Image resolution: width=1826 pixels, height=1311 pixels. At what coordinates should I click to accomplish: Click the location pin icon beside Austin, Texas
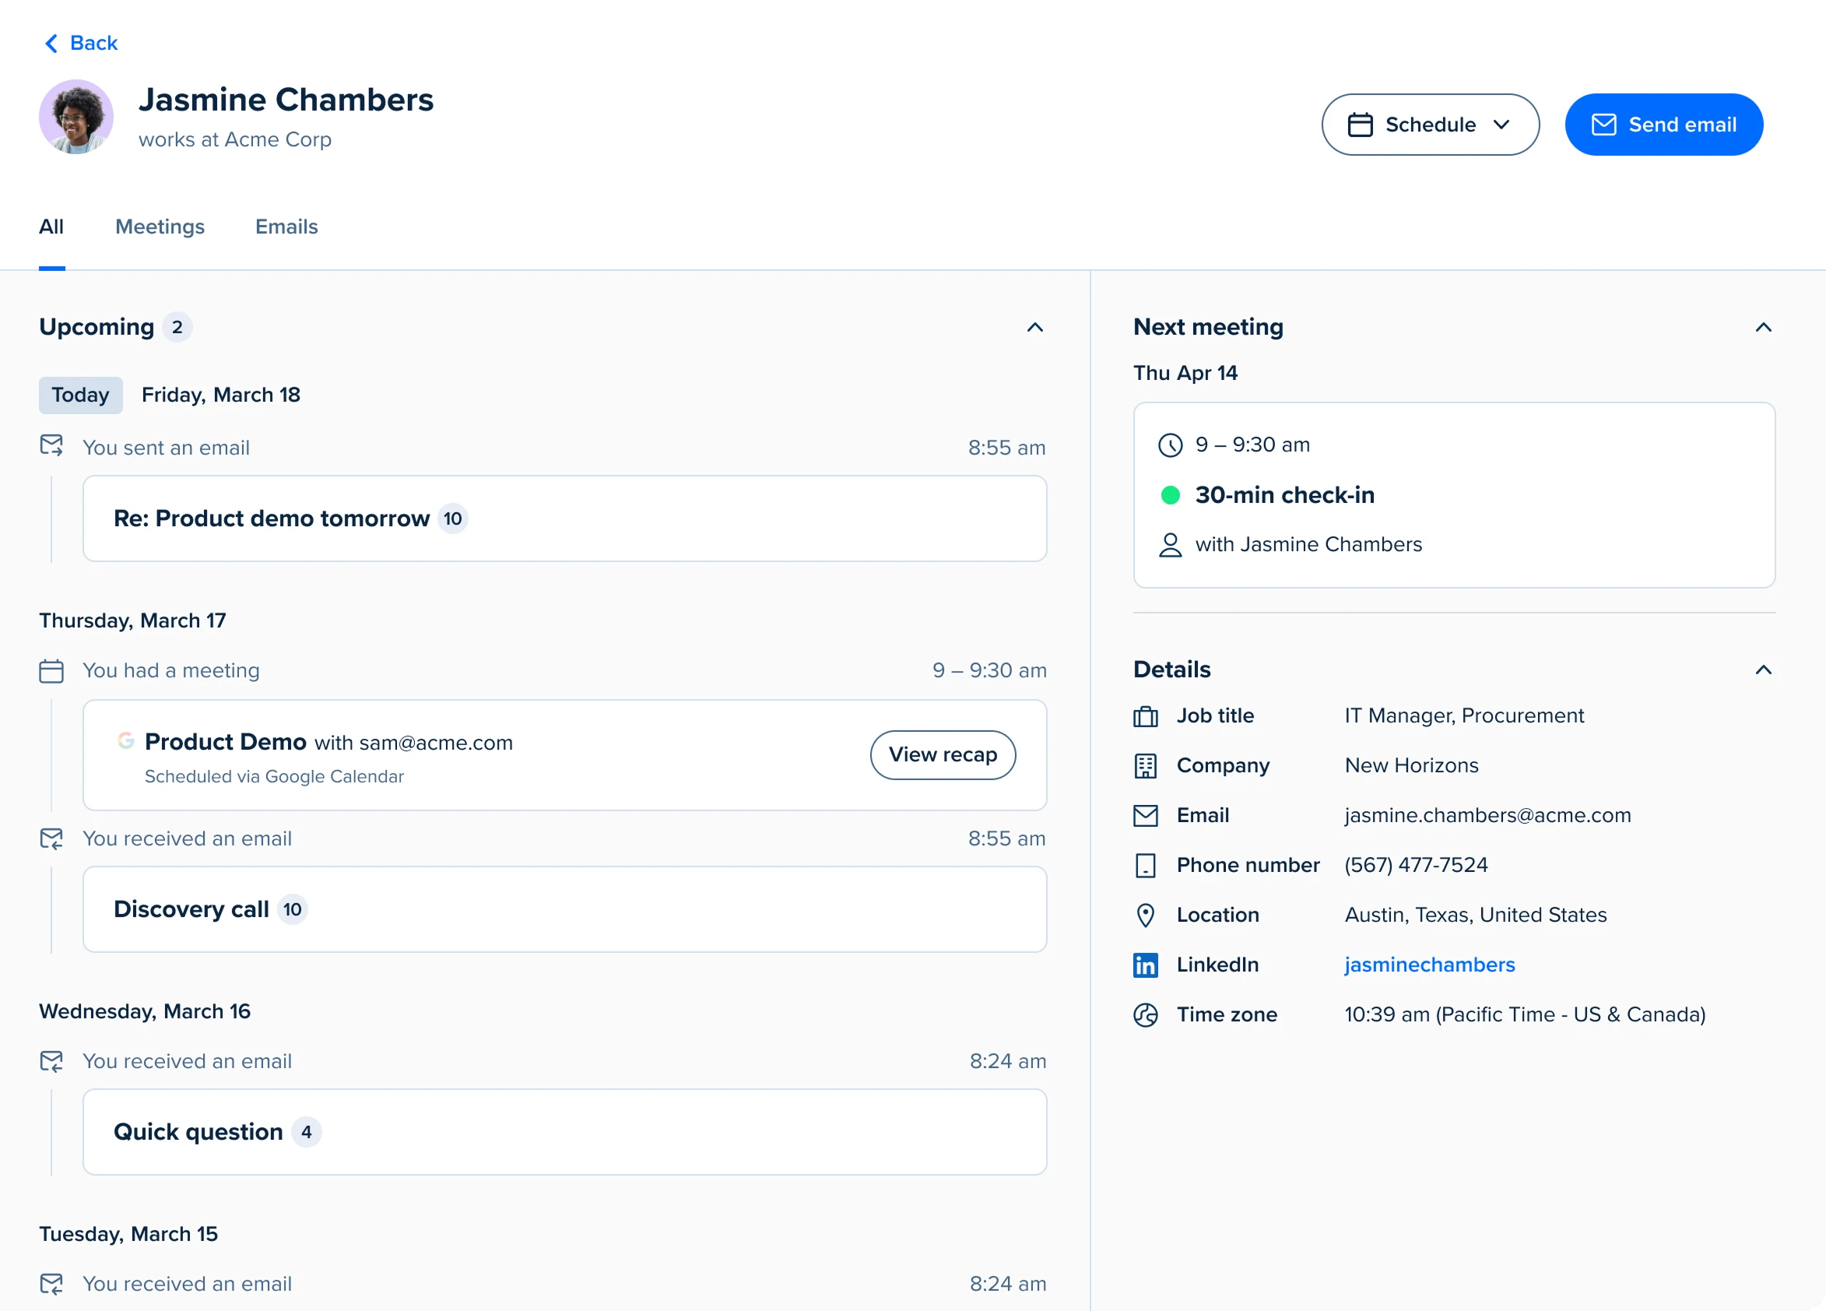click(x=1144, y=914)
